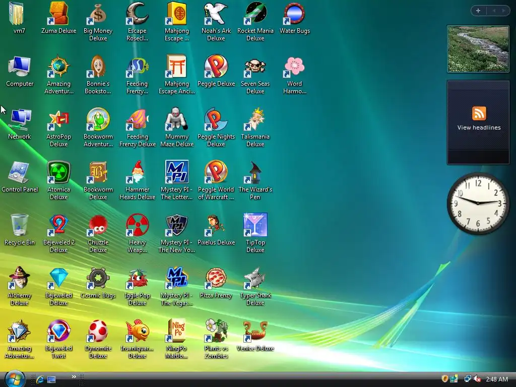Select the Pizza Frenzy icon

click(216, 278)
